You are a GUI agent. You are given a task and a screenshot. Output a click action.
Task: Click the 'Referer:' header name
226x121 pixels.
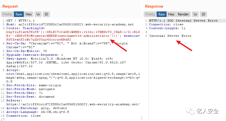(x=14, y=100)
